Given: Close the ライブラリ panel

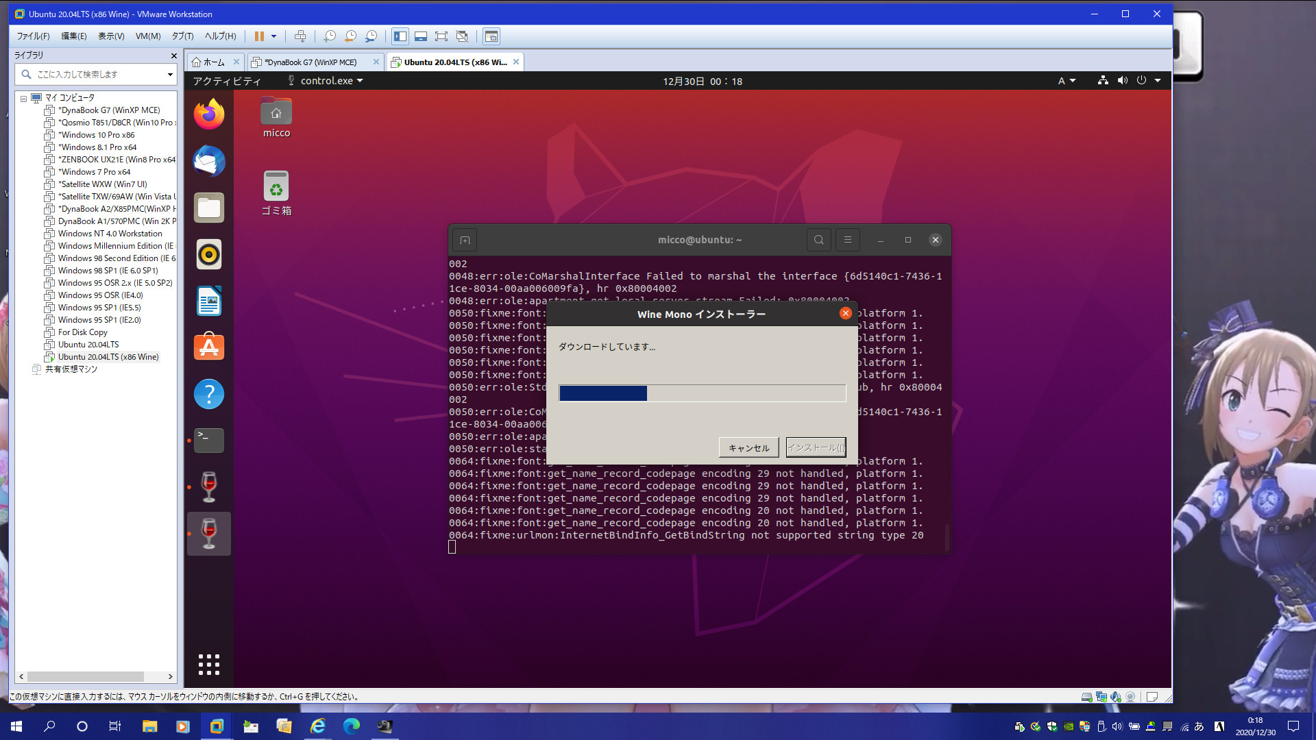Looking at the screenshot, I should (x=173, y=56).
